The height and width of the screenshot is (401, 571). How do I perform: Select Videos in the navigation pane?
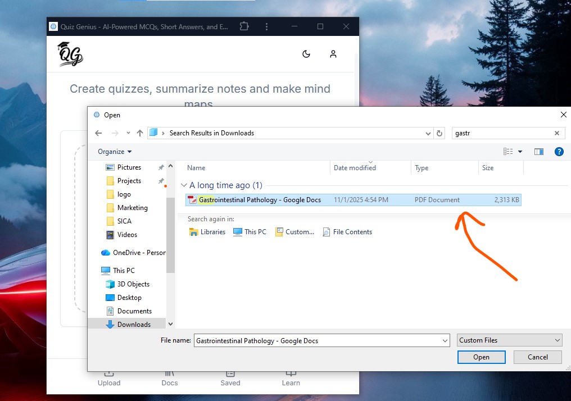click(x=127, y=235)
